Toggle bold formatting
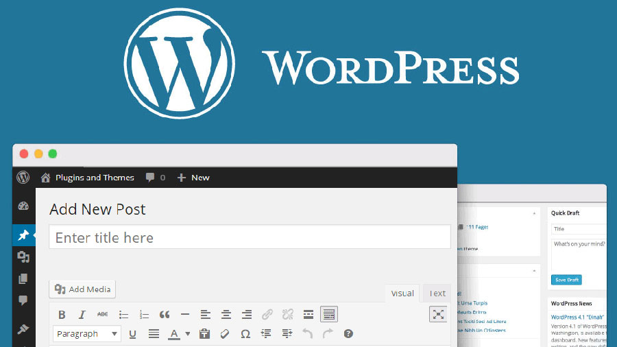Image resolution: width=617 pixels, height=347 pixels. tap(62, 314)
